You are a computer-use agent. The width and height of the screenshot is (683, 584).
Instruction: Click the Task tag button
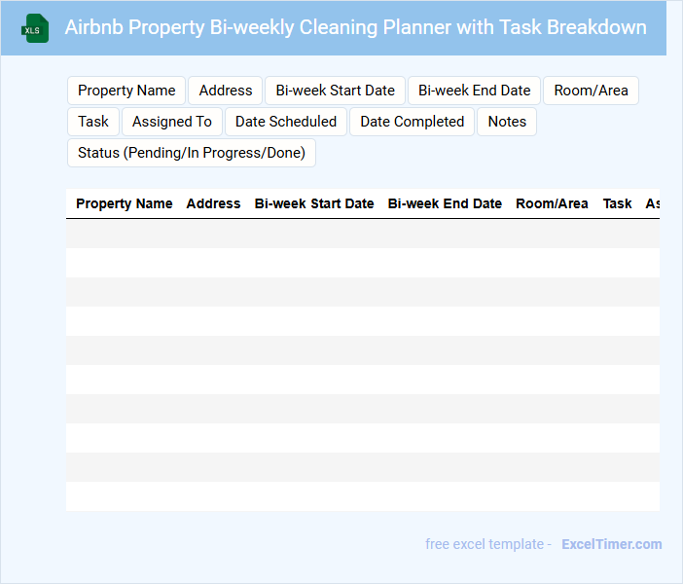coord(93,122)
